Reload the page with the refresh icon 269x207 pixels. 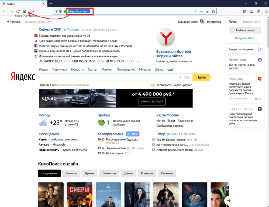[x=18, y=11]
